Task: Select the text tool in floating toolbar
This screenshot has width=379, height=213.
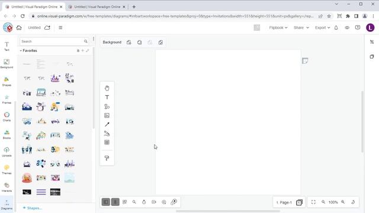Action: [107, 97]
